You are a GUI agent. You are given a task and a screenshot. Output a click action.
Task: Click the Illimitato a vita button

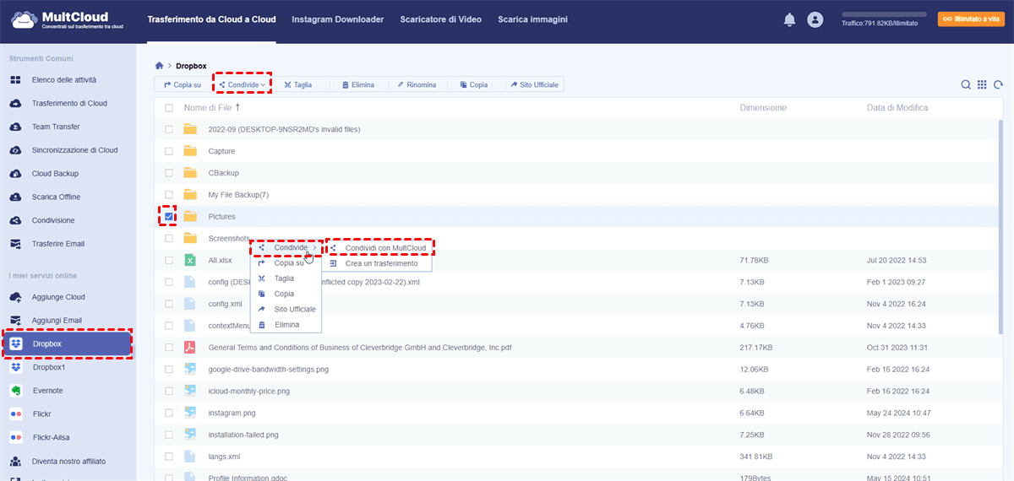(971, 19)
